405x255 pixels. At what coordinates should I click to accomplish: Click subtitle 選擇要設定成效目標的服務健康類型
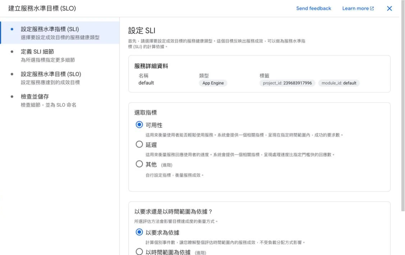coord(60,37)
